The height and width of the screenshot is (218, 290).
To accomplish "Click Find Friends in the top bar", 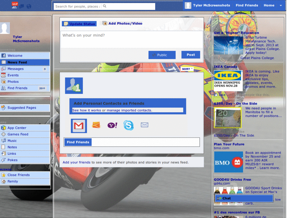I will point(247,5).
